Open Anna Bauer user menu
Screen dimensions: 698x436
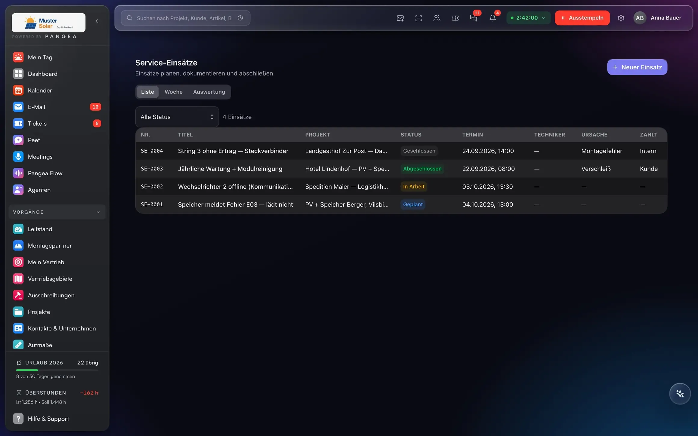point(657,18)
